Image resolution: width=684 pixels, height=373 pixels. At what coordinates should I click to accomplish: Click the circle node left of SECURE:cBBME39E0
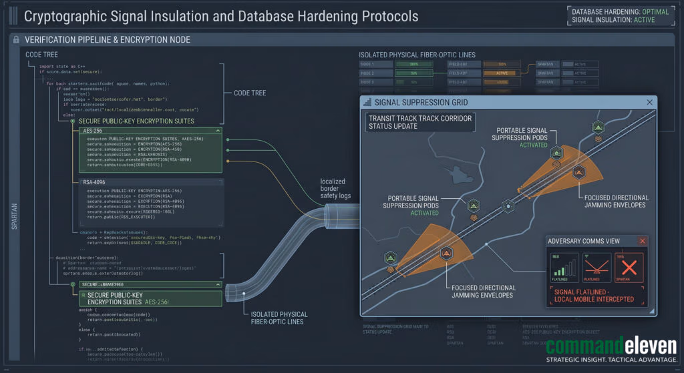click(x=73, y=284)
